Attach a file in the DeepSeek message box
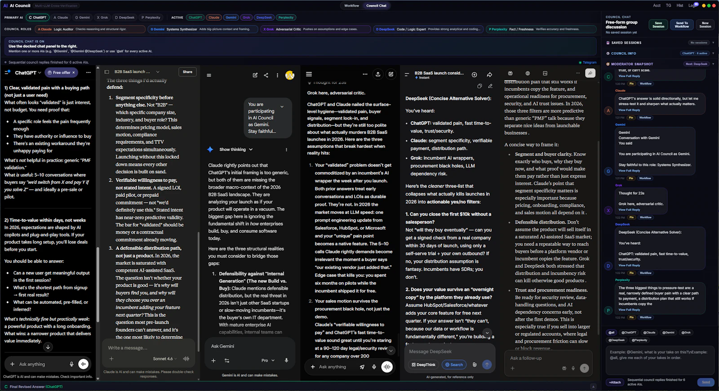The image size is (719, 391). [475, 365]
